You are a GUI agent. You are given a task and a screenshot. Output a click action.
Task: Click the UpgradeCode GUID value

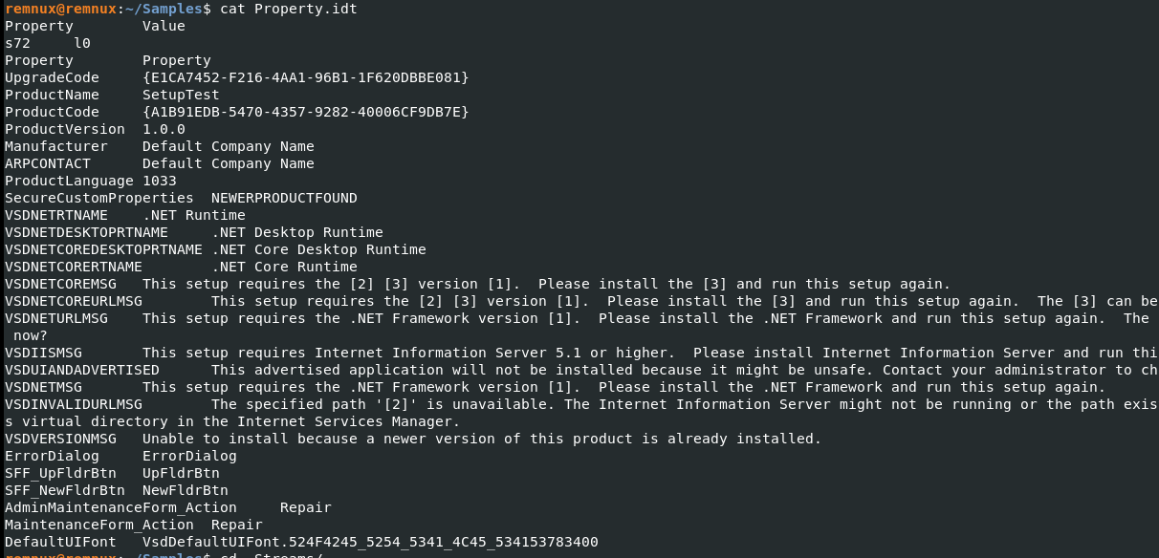[305, 77]
